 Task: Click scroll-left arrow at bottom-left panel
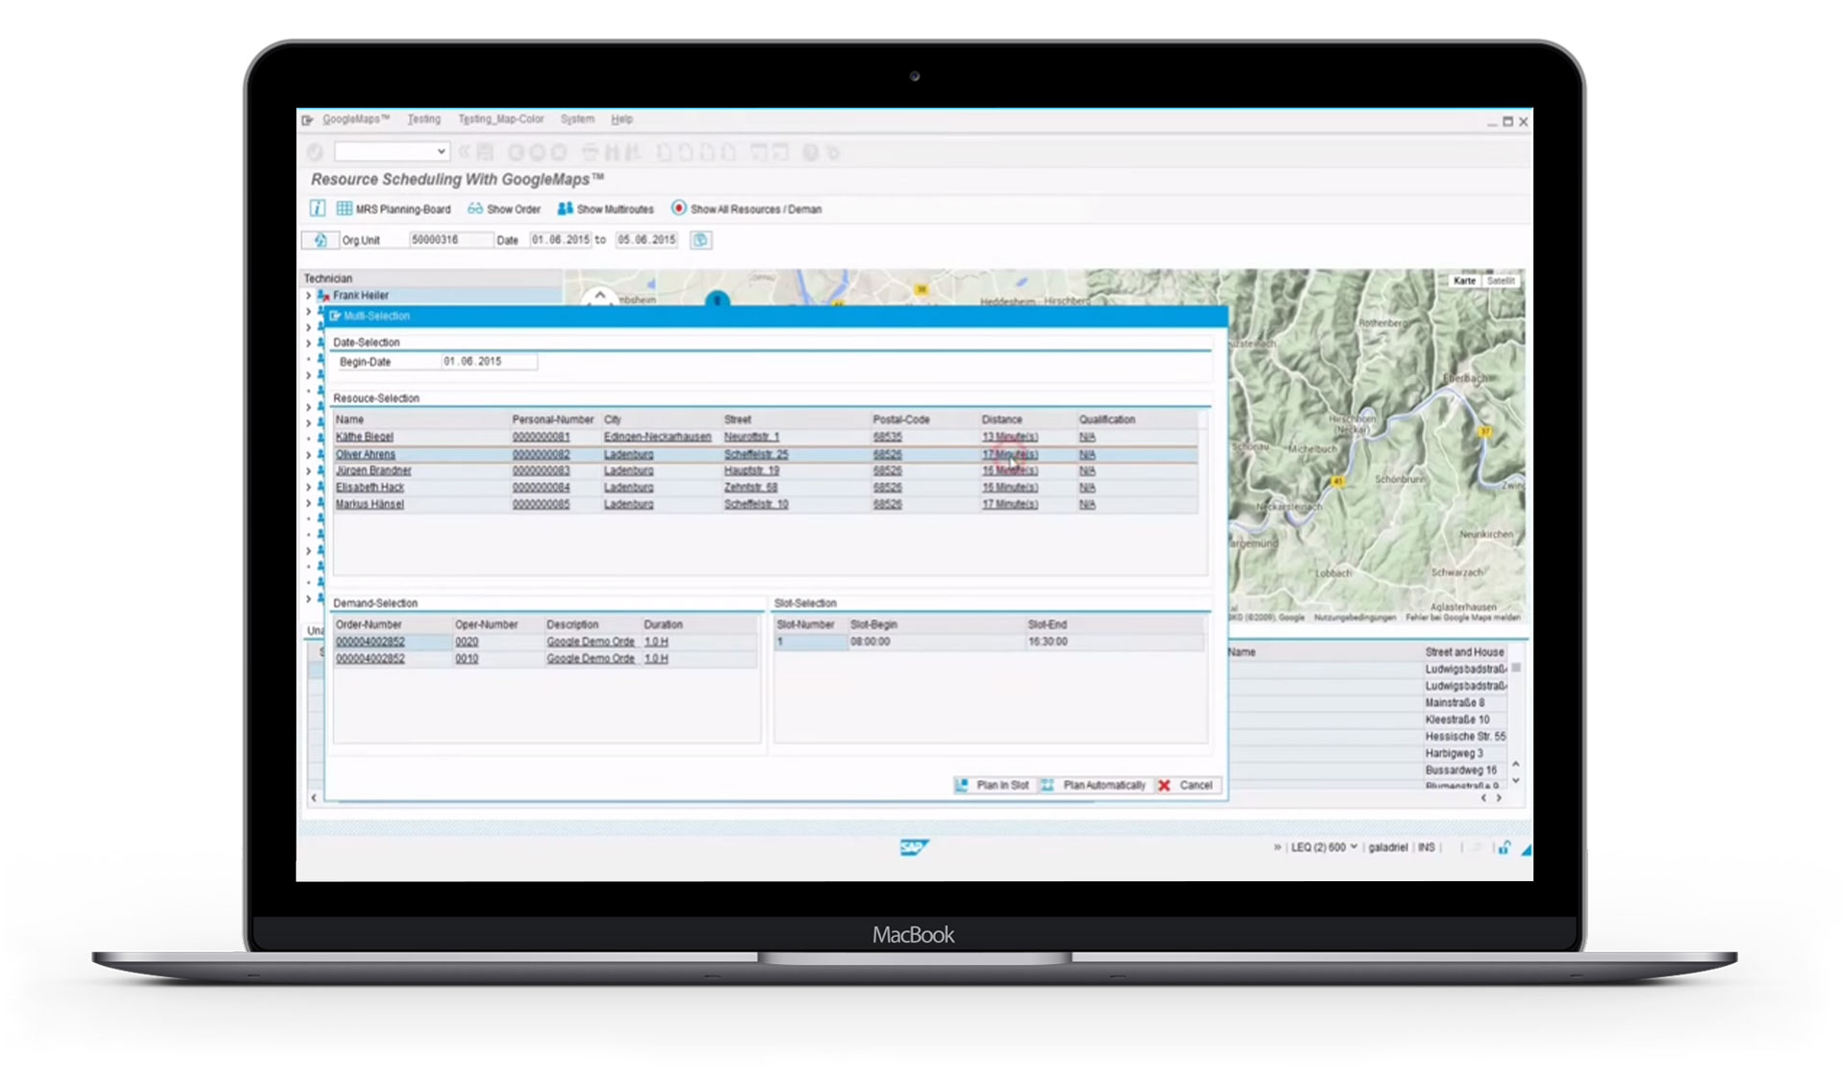(x=314, y=797)
